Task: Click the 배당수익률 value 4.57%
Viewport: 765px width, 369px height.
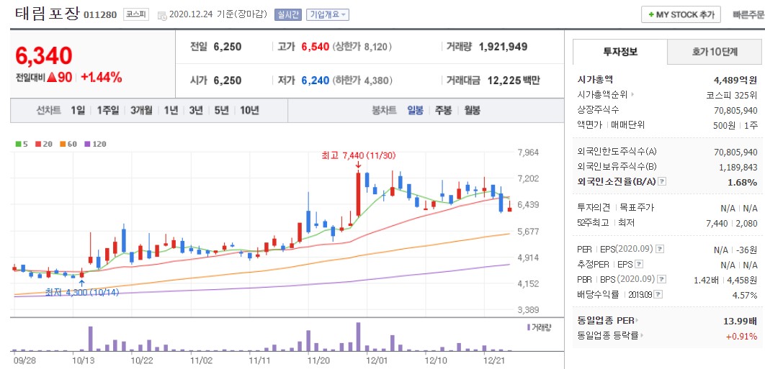Action: (x=745, y=295)
